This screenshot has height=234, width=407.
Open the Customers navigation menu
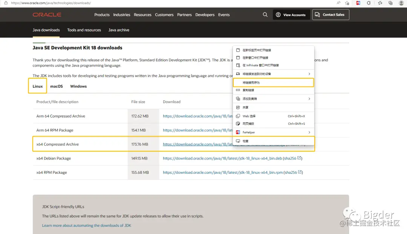pyautogui.click(x=164, y=15)
